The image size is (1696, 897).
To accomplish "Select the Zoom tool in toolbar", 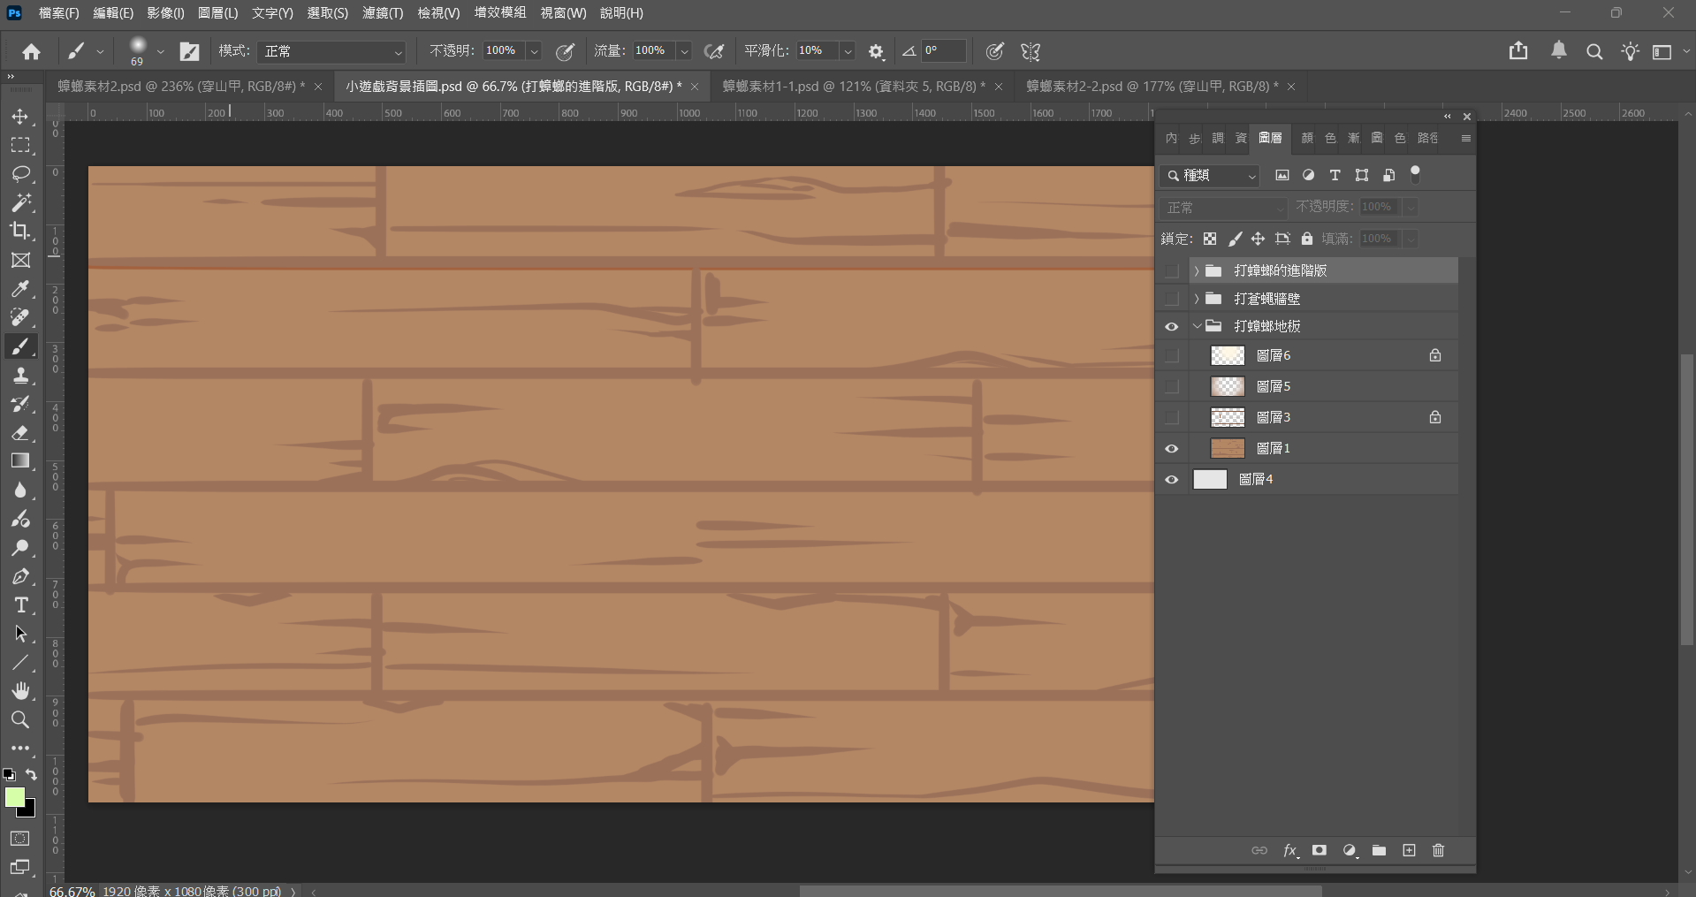I will 20,720.
